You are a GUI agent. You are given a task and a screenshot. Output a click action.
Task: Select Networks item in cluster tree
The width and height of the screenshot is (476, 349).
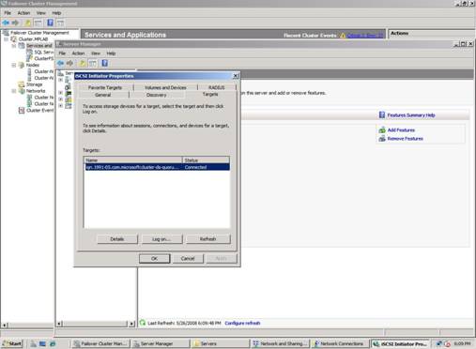point(36,91)
